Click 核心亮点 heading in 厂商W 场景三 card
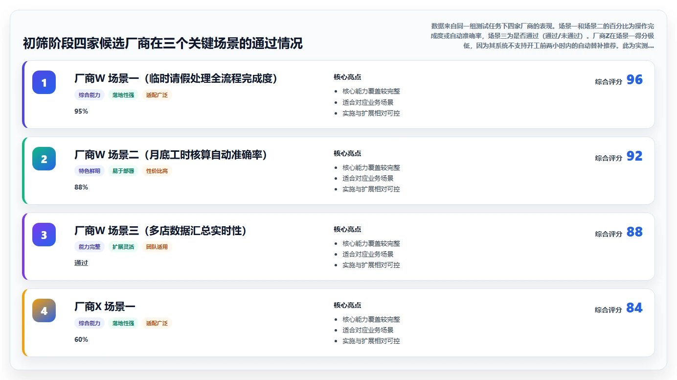 (x=347, y=229)
